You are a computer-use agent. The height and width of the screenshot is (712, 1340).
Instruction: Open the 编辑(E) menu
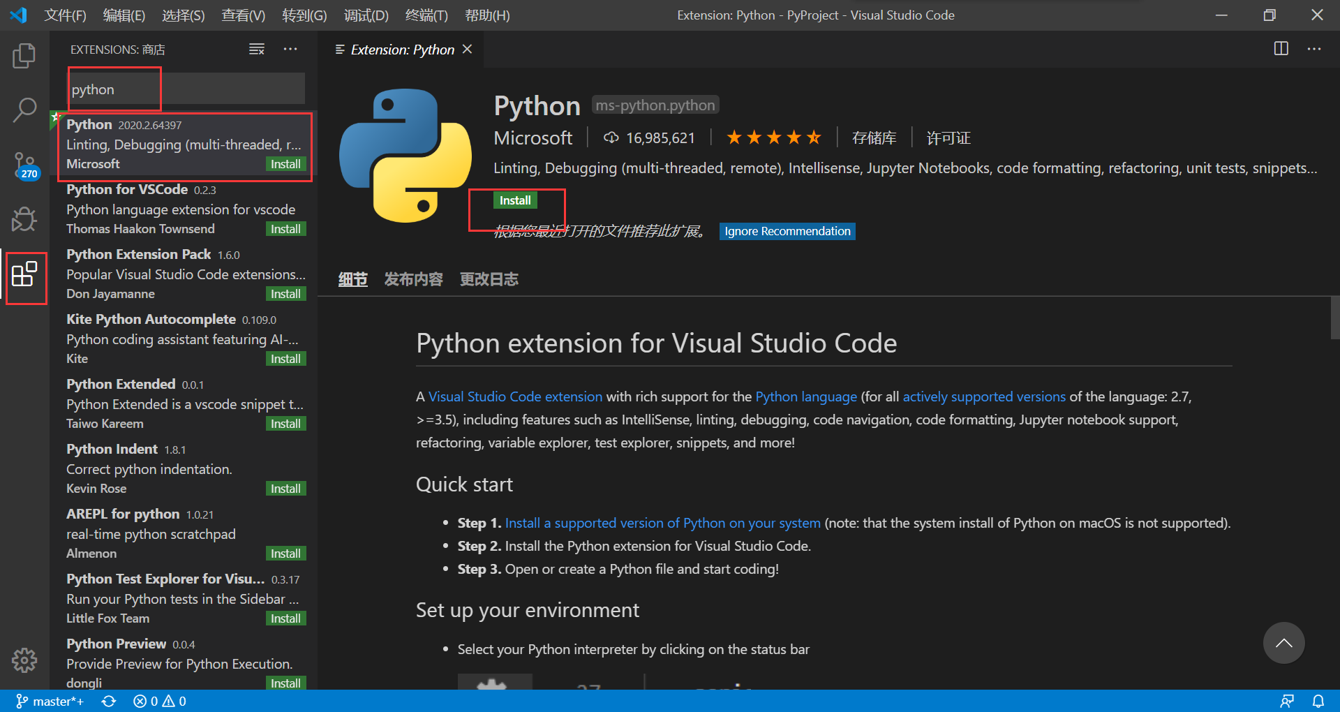pyautogui.click(x=124, y=15)
